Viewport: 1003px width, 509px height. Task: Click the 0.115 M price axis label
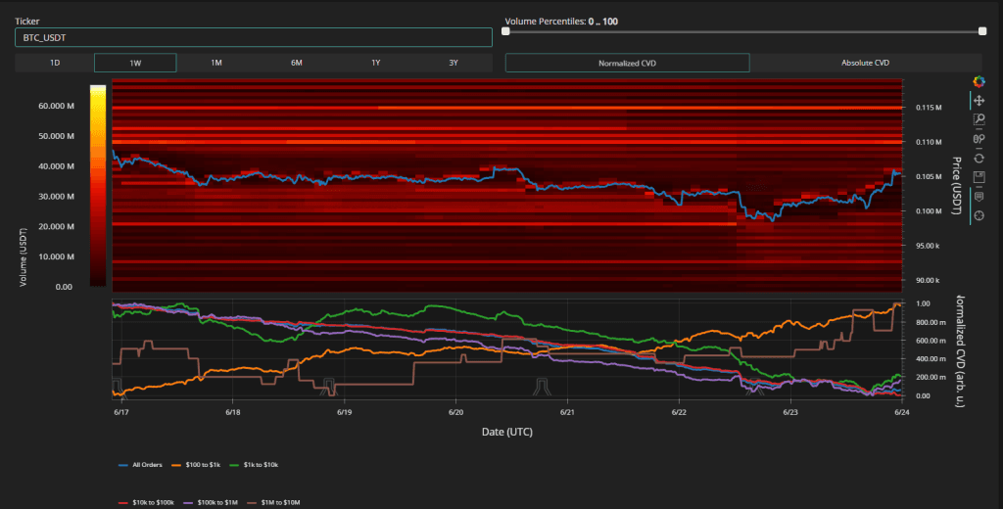click(x=929, y=108)
